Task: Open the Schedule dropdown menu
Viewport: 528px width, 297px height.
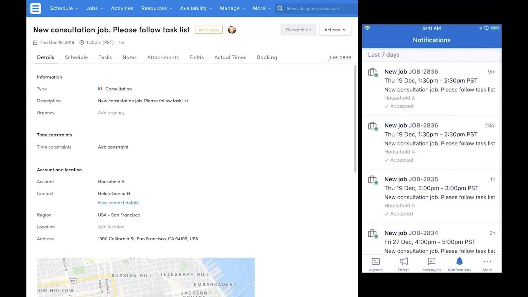Action: (64, 8)
